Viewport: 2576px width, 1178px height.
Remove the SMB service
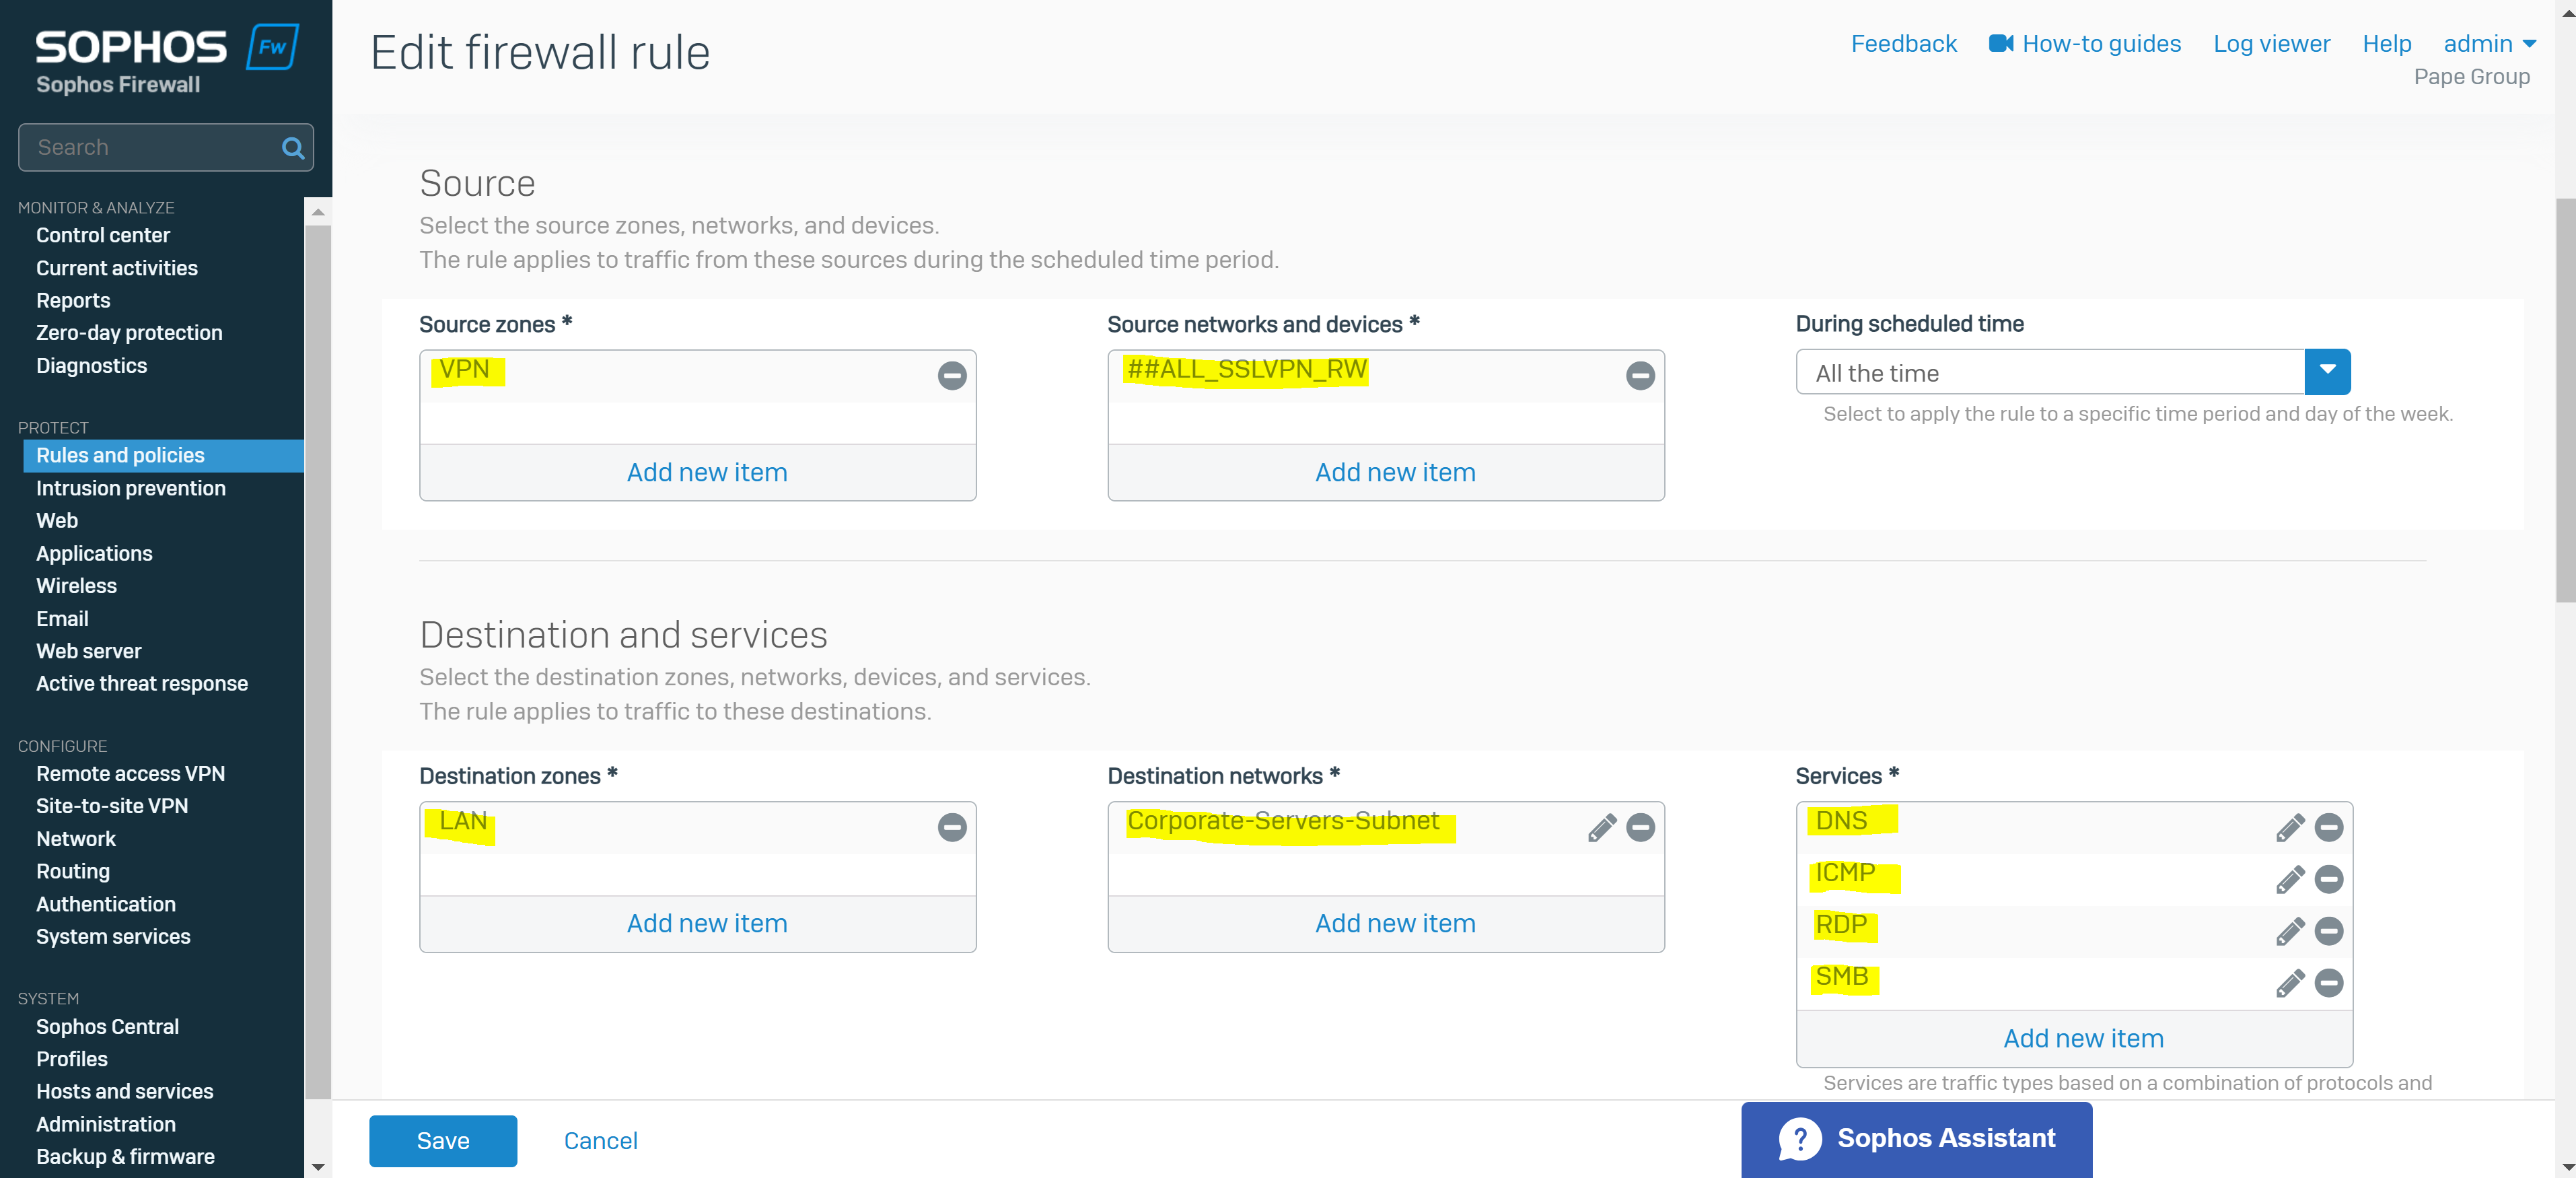[2329, 983]
